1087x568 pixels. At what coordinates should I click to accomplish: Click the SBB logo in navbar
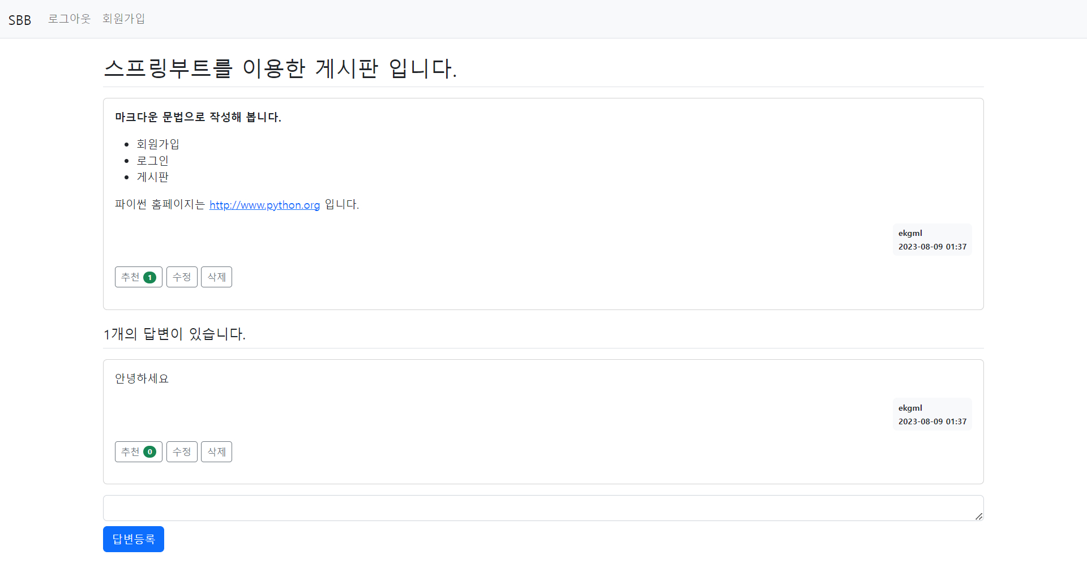(20, 19)
